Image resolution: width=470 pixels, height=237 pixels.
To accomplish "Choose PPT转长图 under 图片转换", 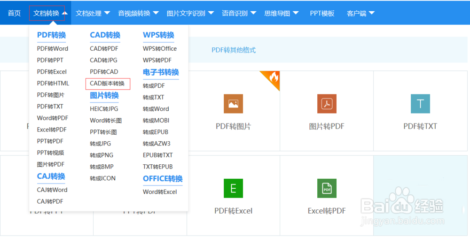I will click(103, 132).
